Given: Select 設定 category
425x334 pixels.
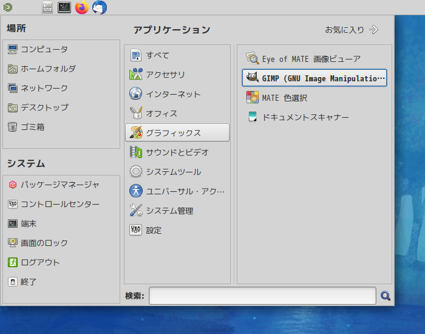Looking at the screenshot, I should [x=177, y=230].
